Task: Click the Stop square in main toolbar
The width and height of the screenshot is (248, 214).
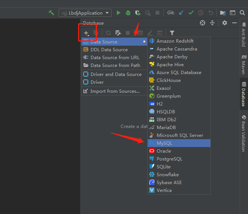Action: pos(157,13)
